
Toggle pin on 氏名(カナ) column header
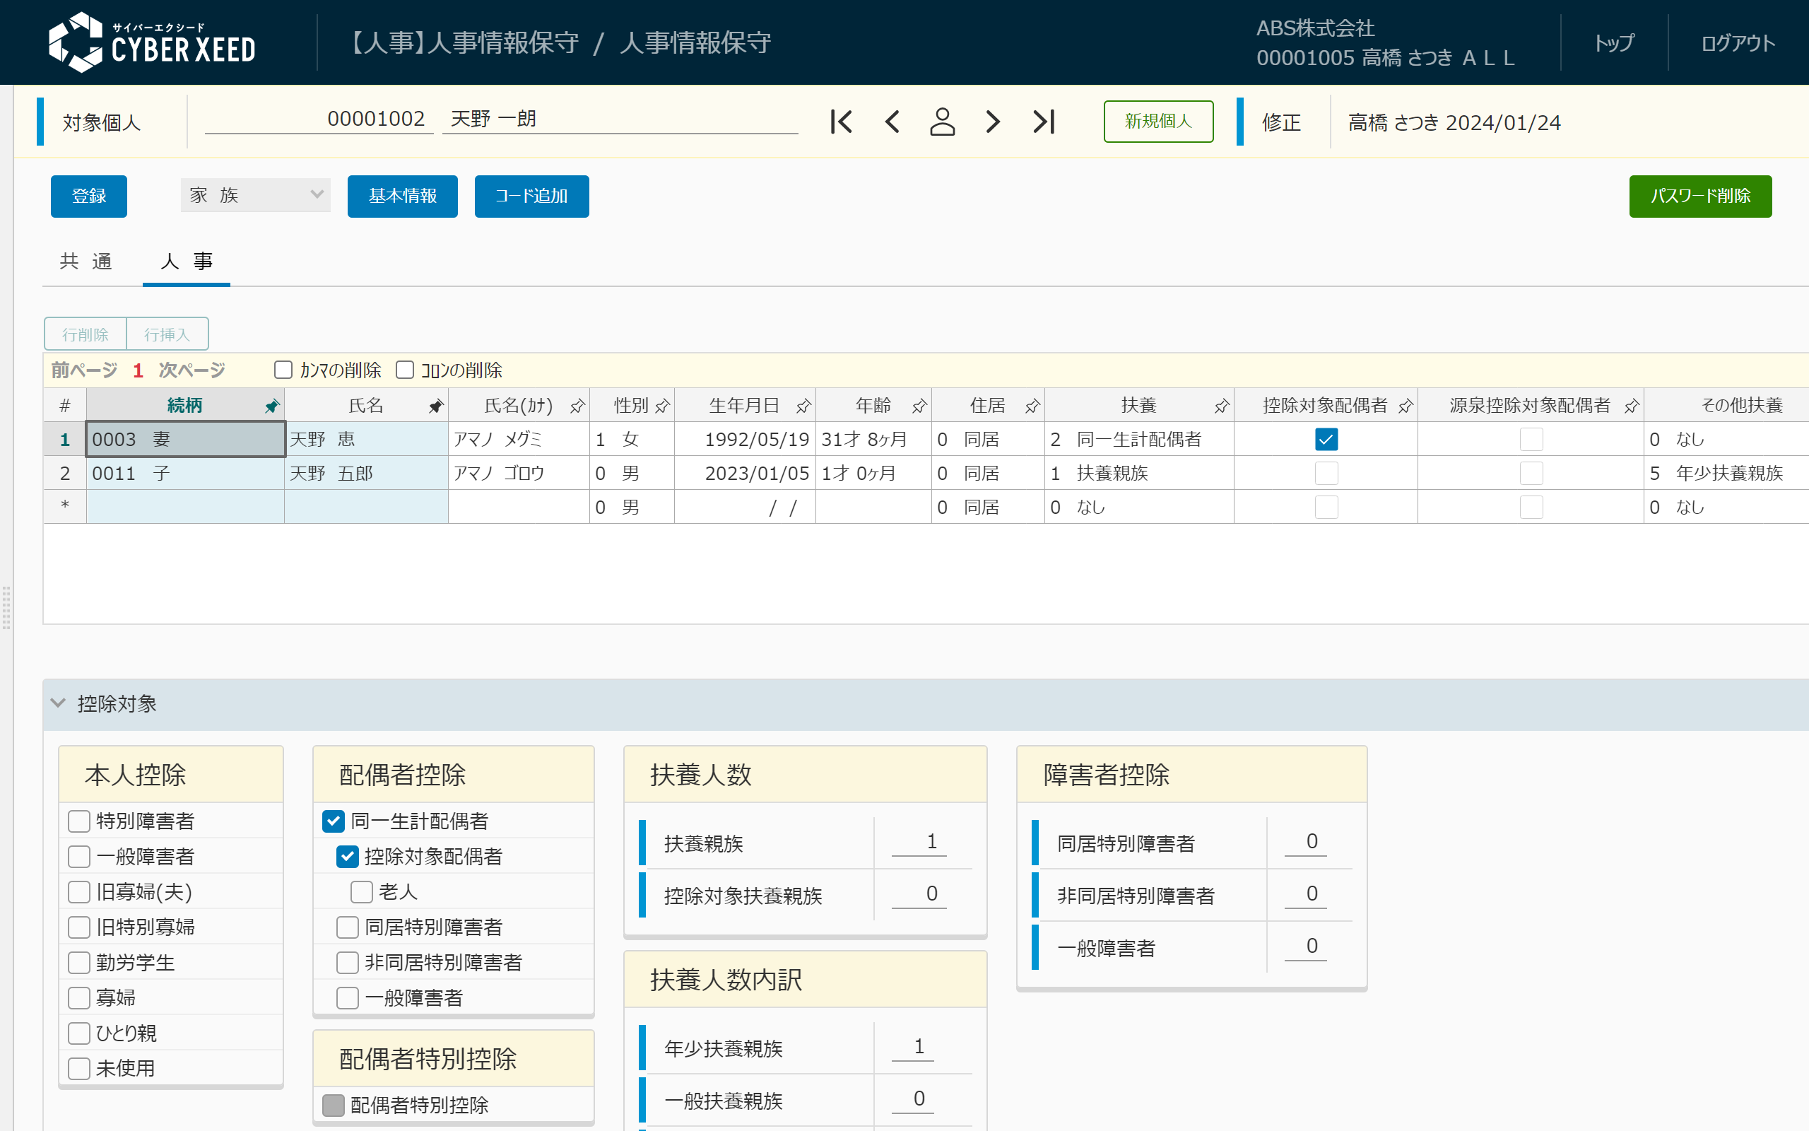(577, 406)
